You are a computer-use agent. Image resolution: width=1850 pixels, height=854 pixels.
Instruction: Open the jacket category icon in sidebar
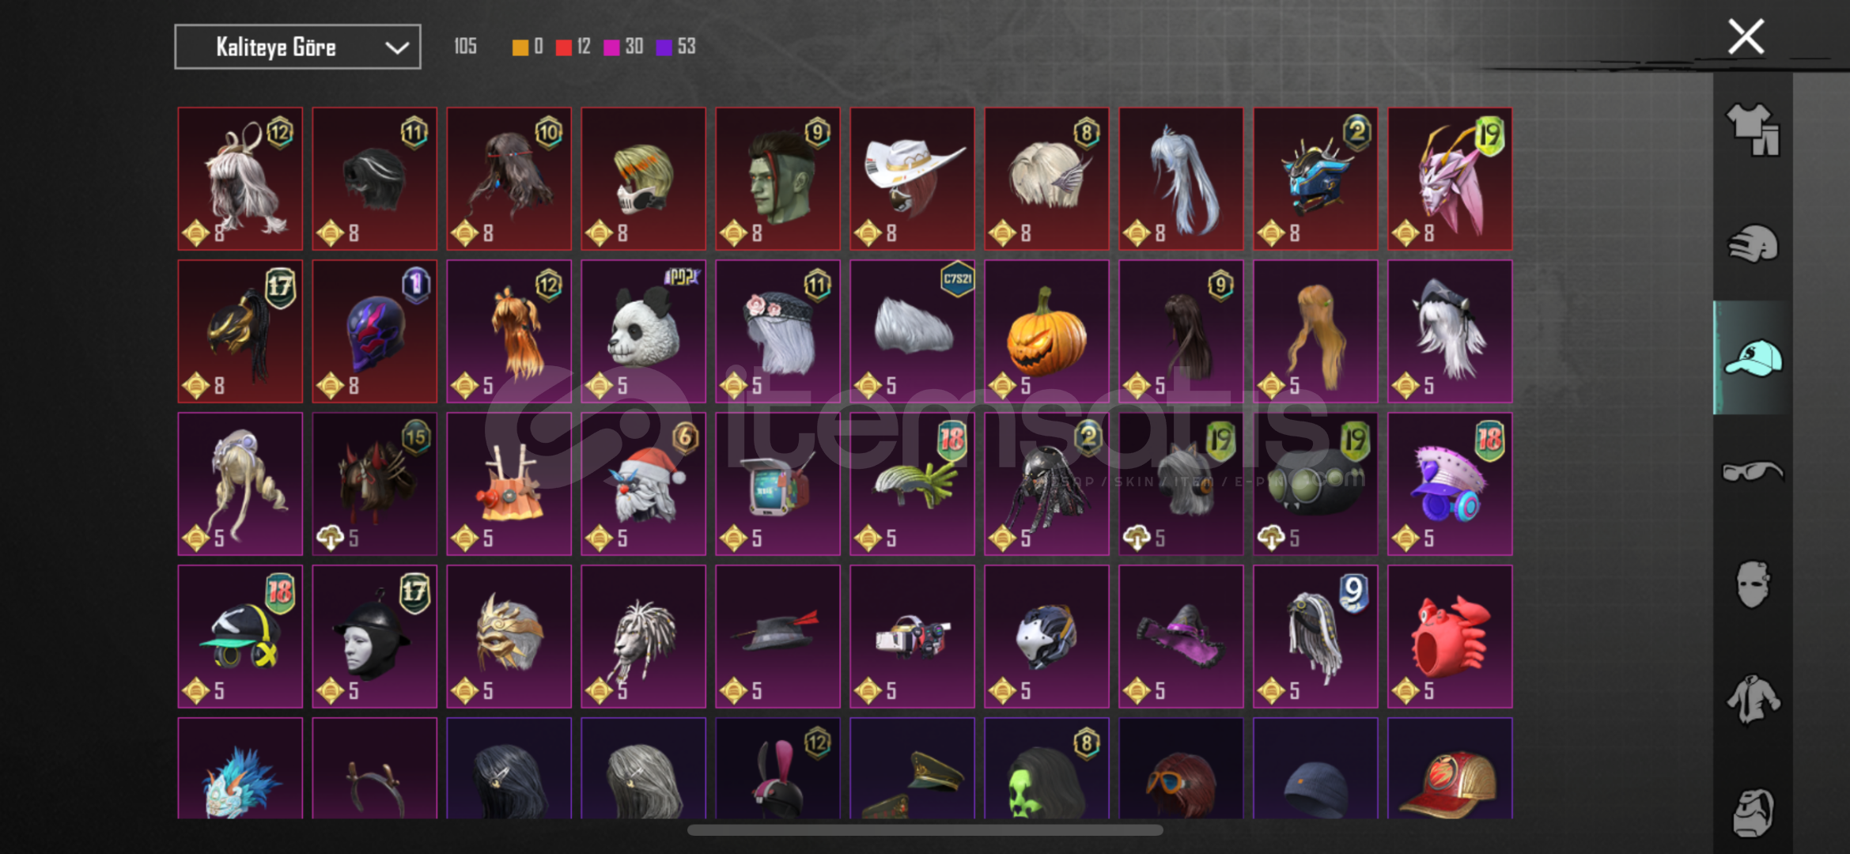click(x=1753, y=699)
